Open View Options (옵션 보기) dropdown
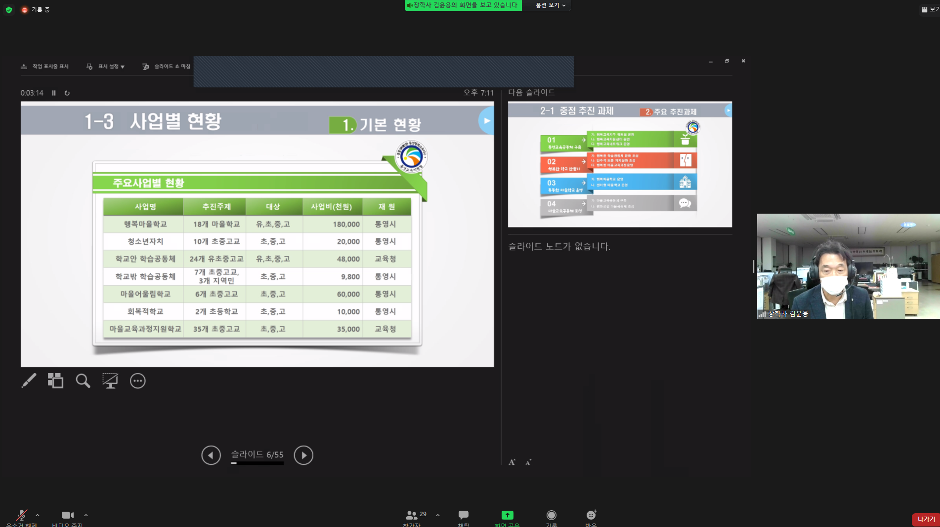The height and width of the screenshot is (527, 940). 551,5
